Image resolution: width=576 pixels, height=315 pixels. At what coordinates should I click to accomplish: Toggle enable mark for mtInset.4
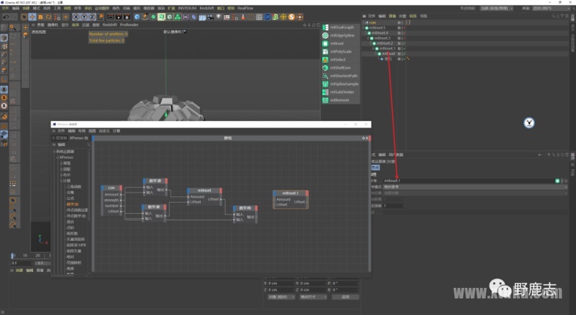click(404, 32)
